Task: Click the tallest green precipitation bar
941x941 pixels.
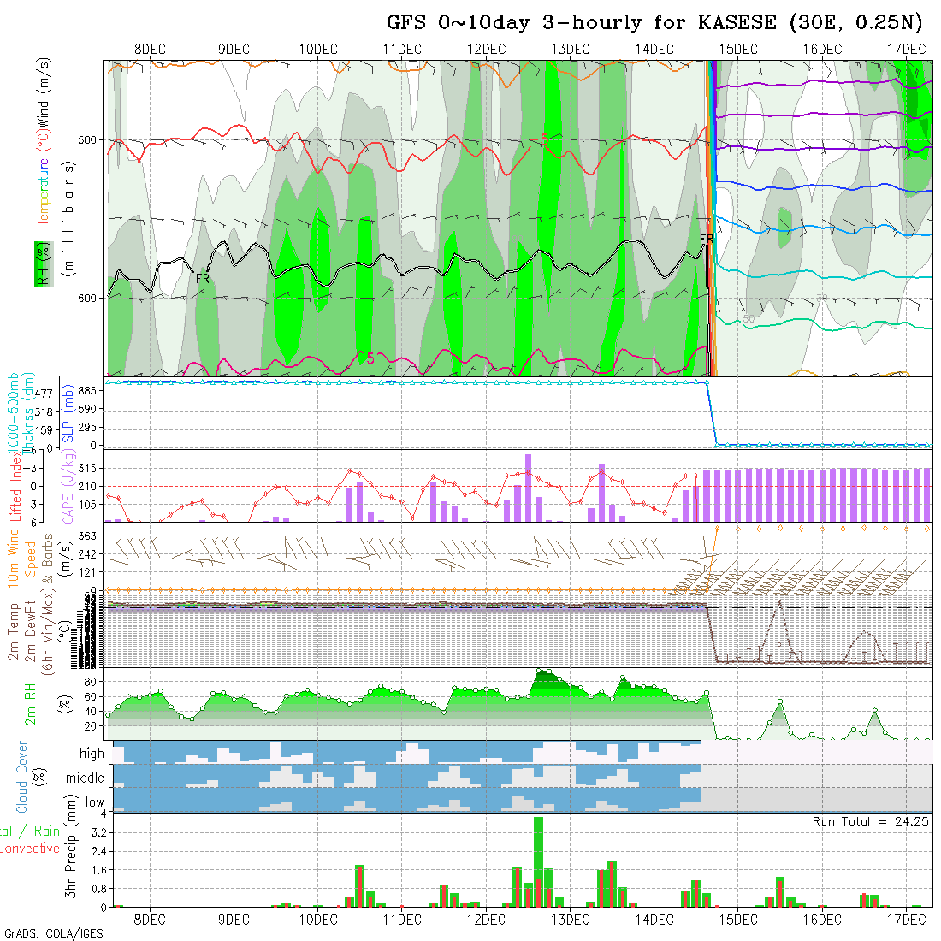Action: pos(538,860)
